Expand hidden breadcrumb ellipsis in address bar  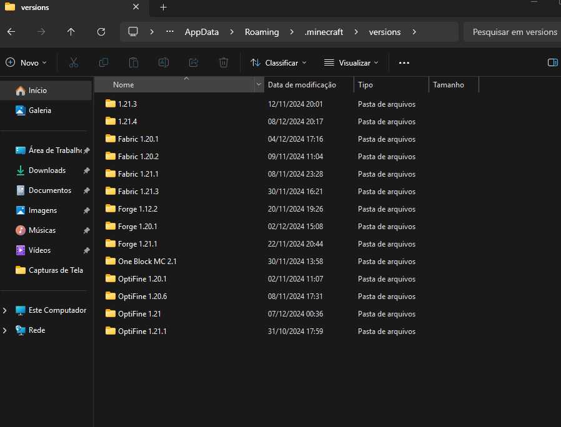tap(169, 32)
